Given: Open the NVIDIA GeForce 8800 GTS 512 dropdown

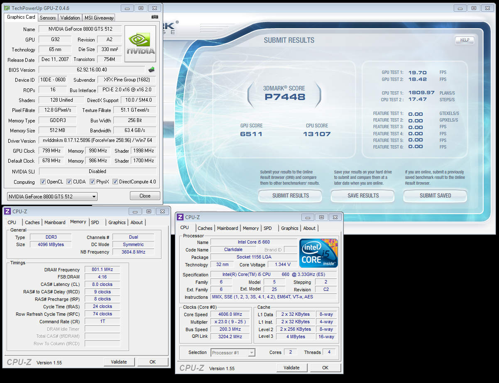Looking at the screenshot, I should tap(52, 196).
